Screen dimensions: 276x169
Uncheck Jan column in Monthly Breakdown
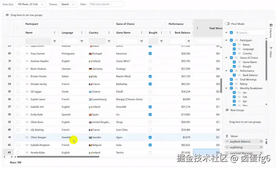234,93
